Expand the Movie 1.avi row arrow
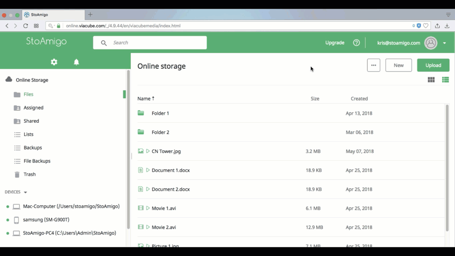 click(x=148, y=208)
